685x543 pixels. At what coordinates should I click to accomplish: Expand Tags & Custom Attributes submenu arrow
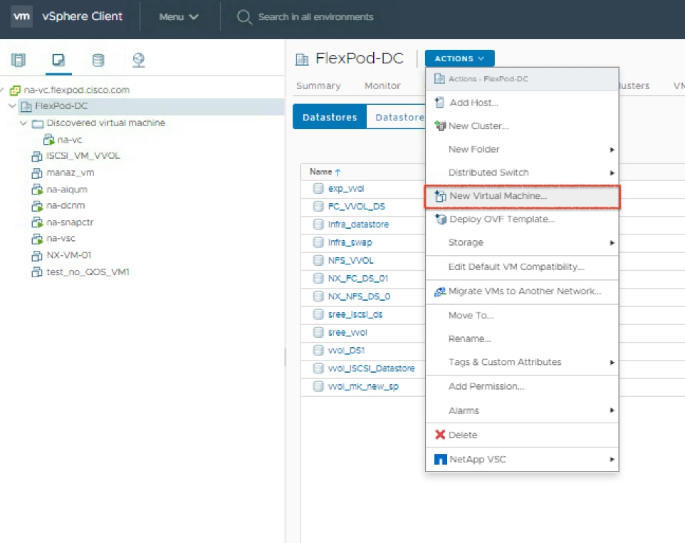[x=612, y=363]
